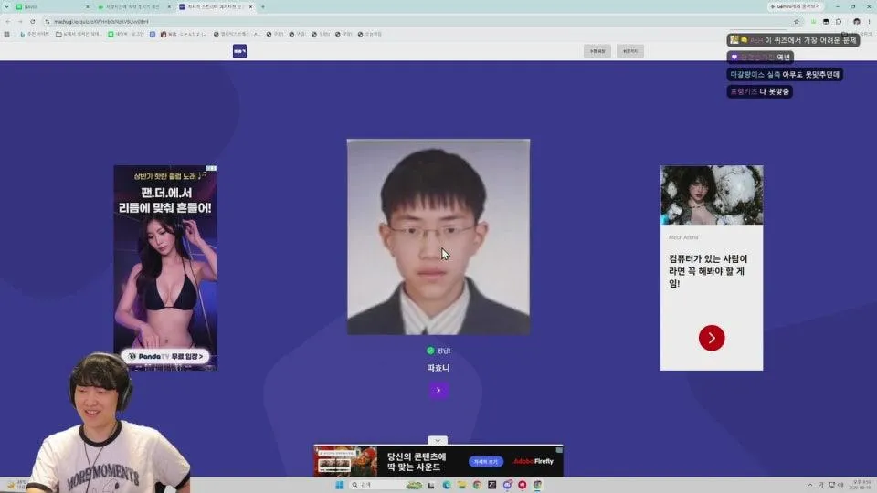Open the volume icon in system tray
The image size is (877, 493).
[840, 485]
